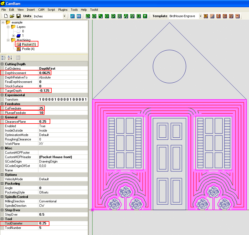
Task: Open the Units dropdown
Action: (x=64, y=16)
